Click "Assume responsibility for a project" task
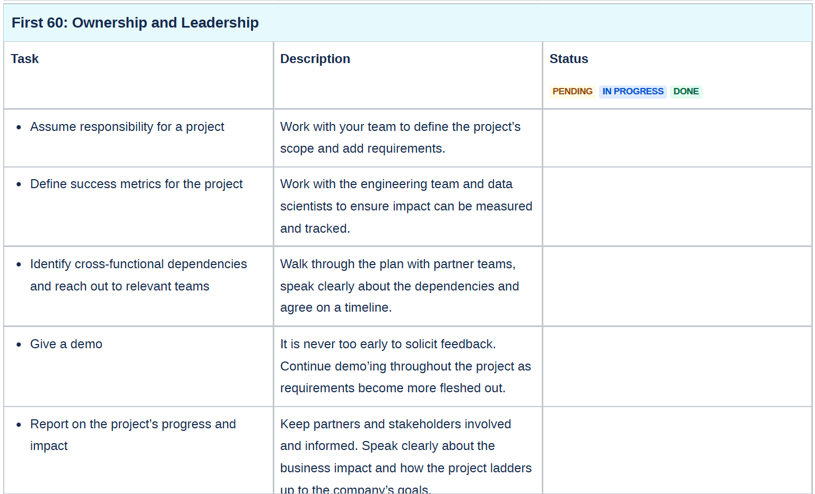Screen dimensions: 815x494 click(127, 127)
